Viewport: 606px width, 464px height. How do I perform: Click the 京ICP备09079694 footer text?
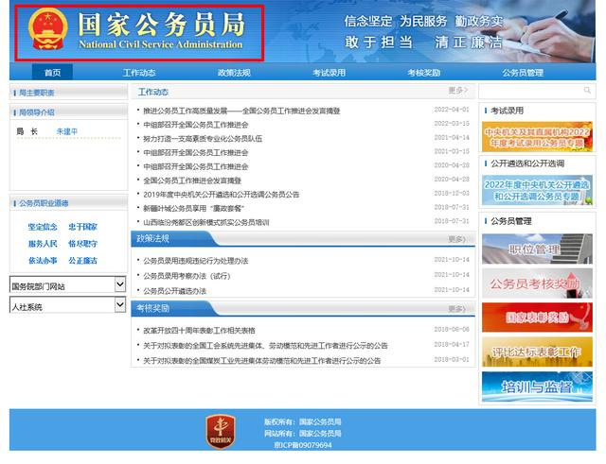coord(303,445)
